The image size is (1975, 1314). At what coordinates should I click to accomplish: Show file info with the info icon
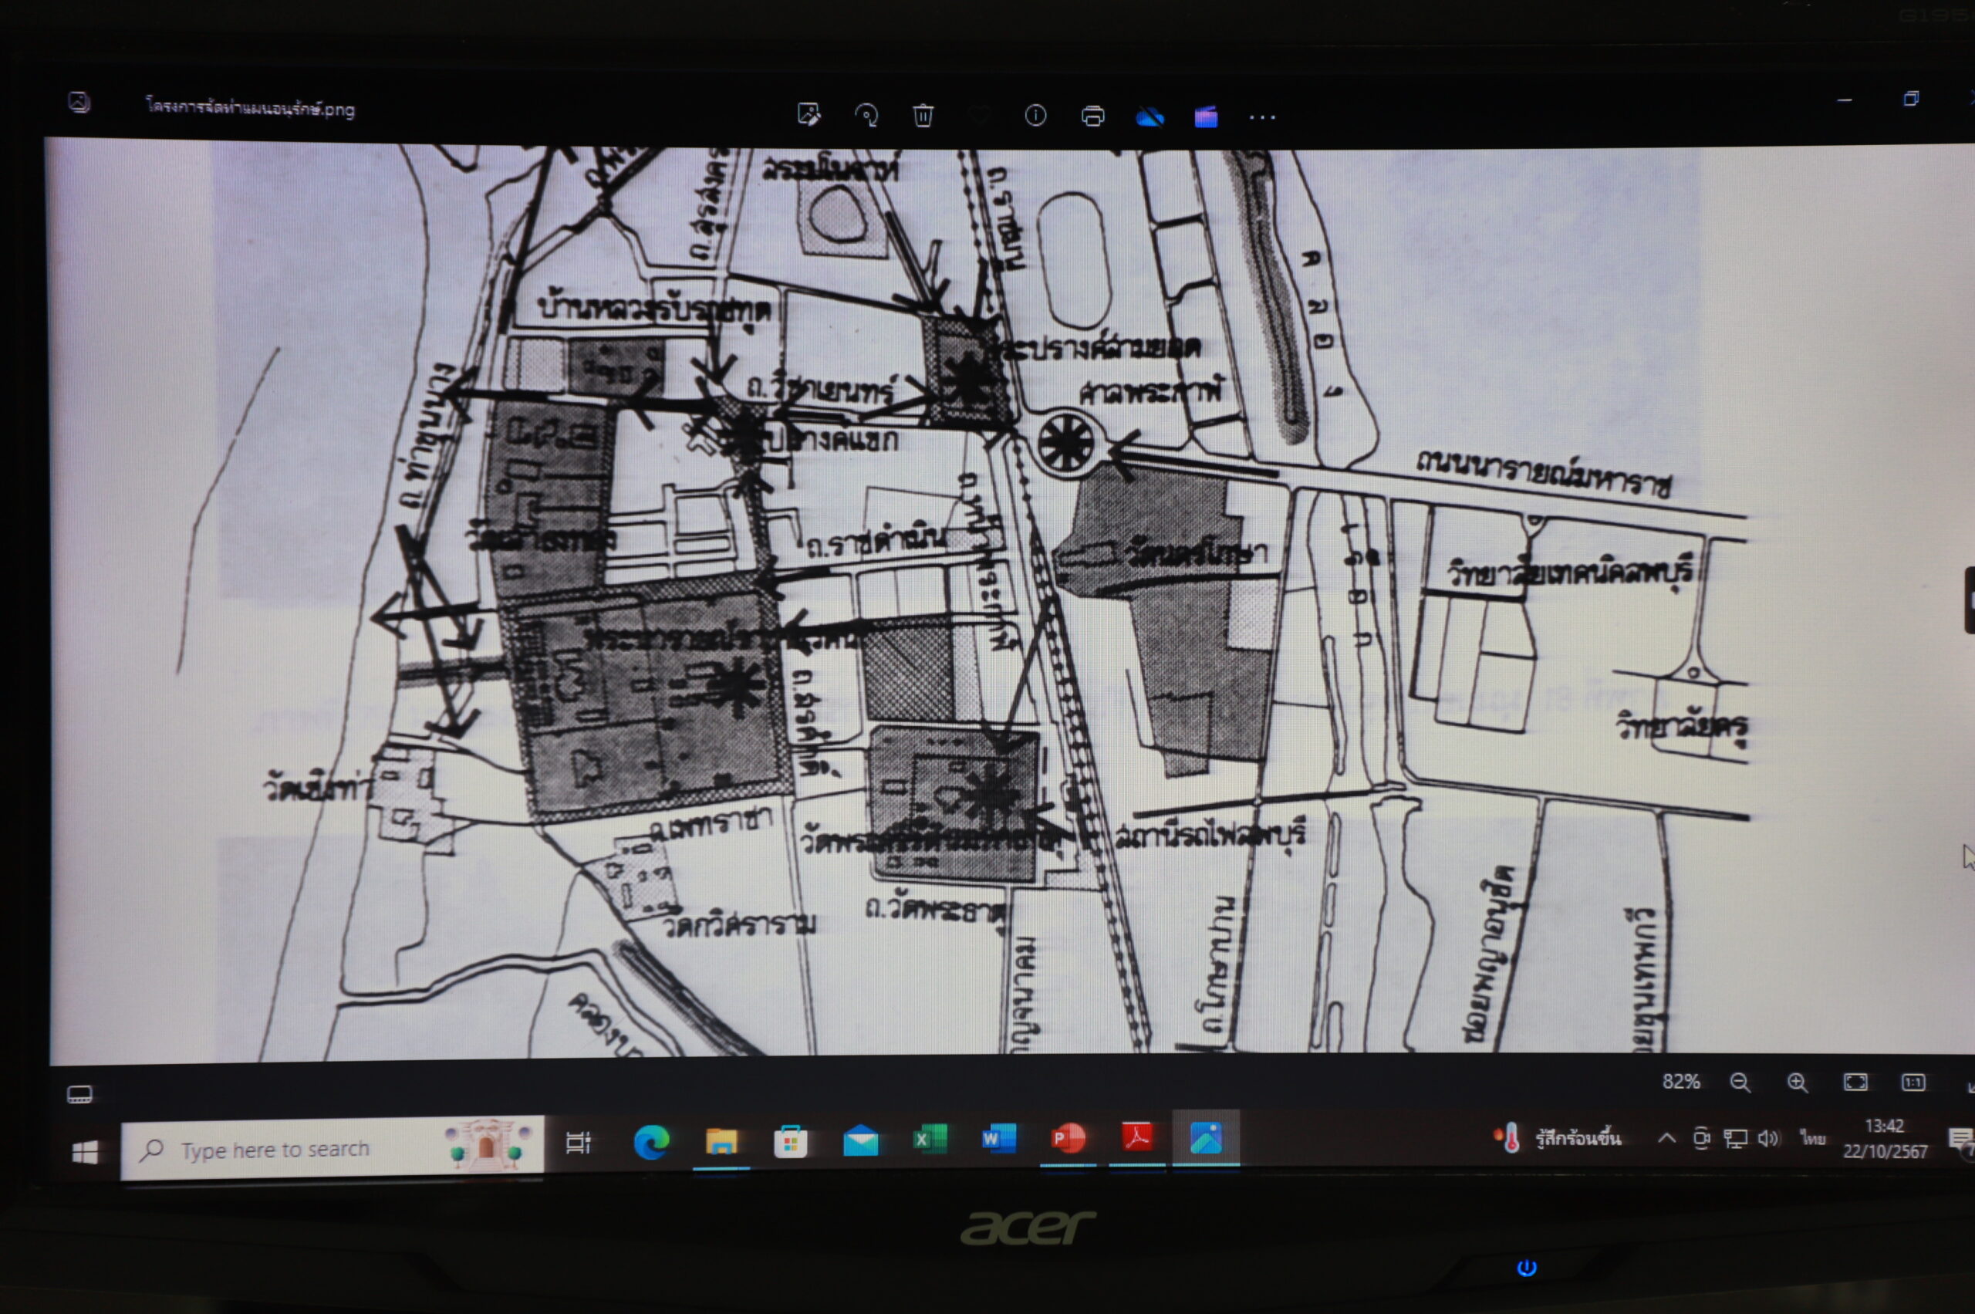[1035, 116]
